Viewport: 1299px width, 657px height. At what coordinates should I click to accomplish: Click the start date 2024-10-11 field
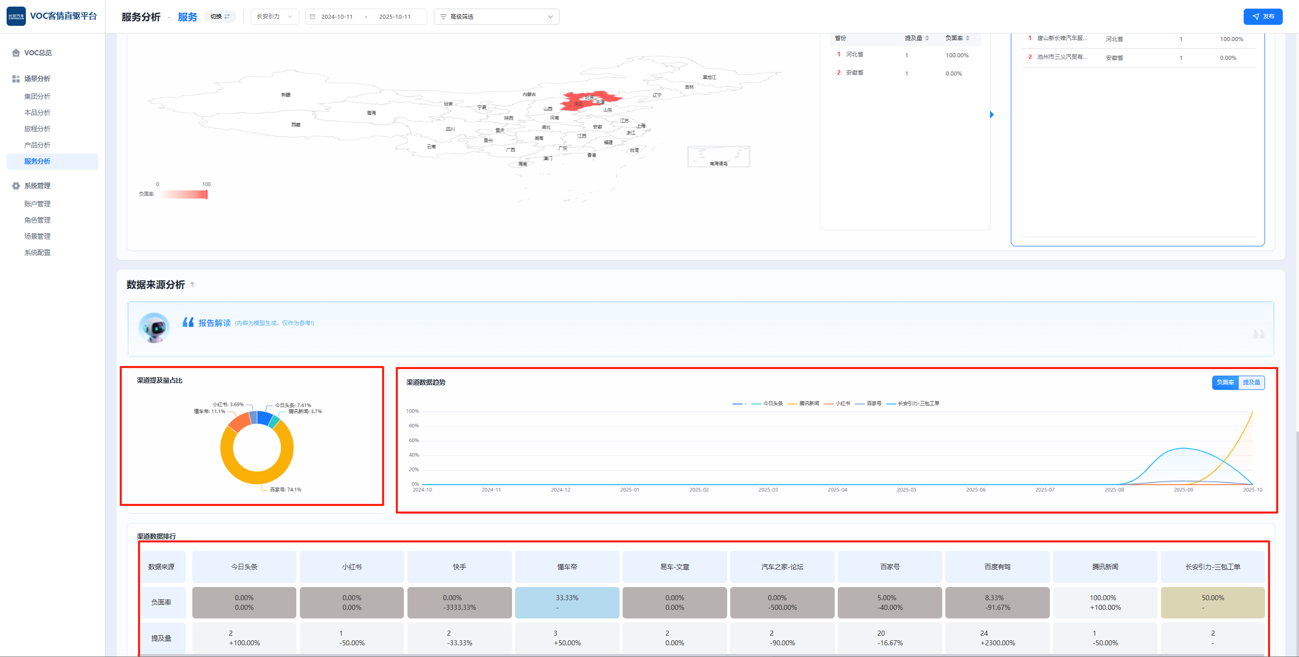[337, 17]
